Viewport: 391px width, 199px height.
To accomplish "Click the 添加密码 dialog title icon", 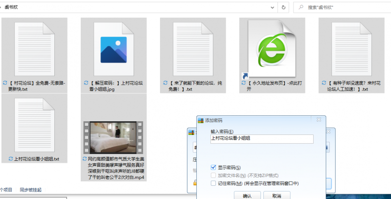I will click(201, 121).
